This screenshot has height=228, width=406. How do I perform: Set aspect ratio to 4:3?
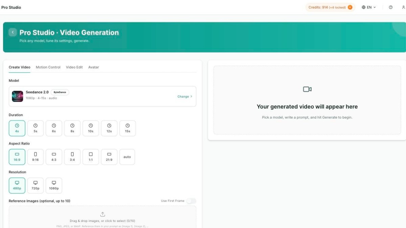pos(54,157)
